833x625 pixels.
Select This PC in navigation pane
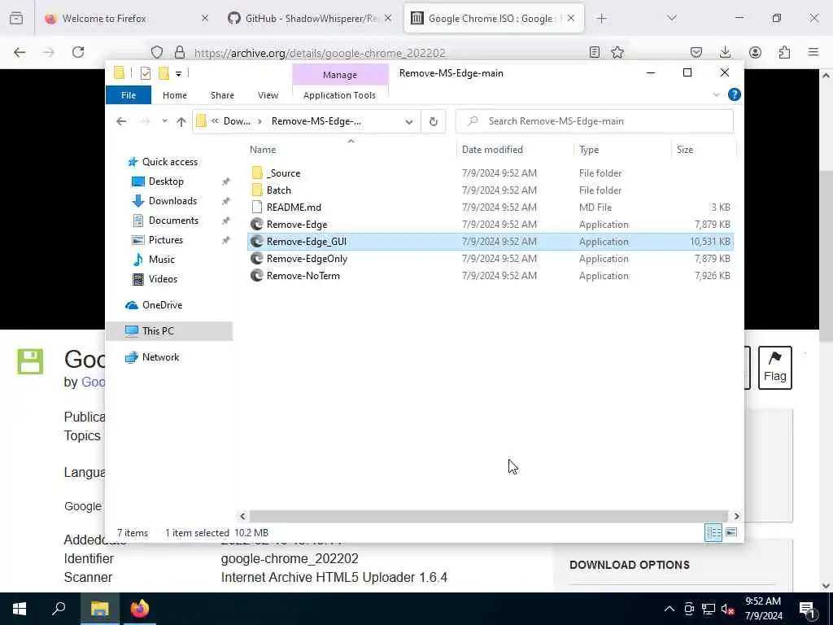tap(169, 331)
